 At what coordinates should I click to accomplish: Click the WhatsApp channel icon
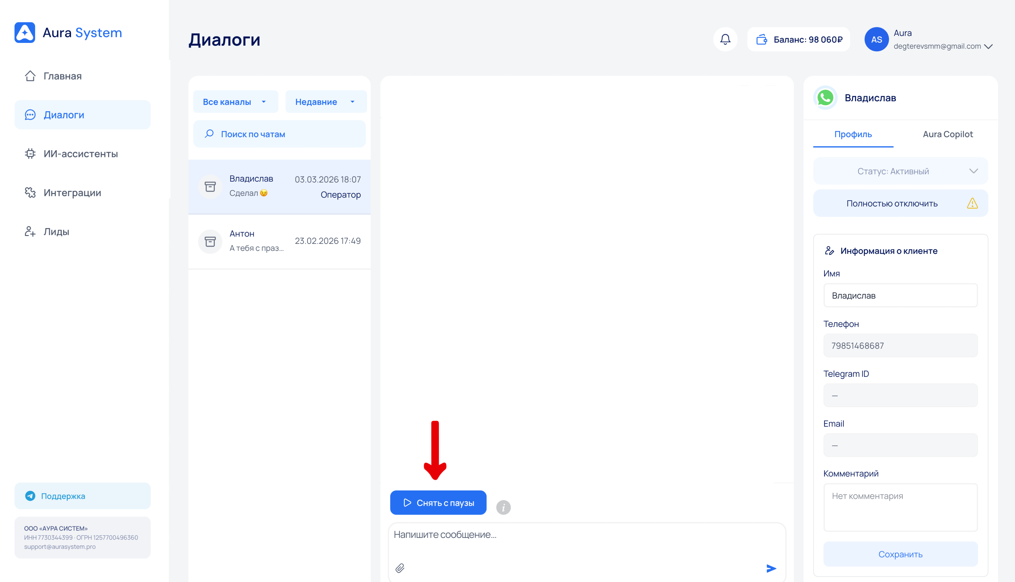(825, 98)
